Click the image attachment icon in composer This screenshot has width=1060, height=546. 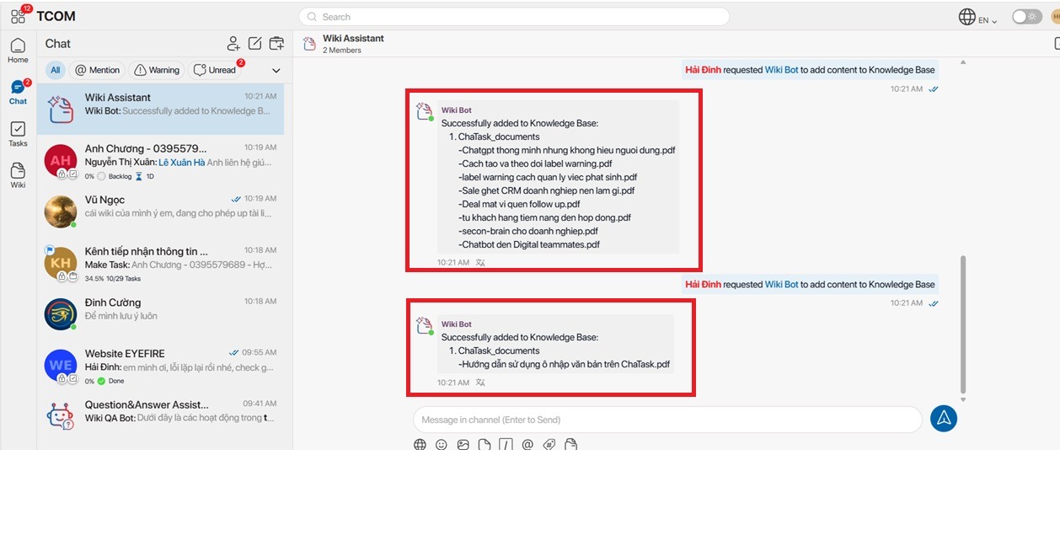463,444
